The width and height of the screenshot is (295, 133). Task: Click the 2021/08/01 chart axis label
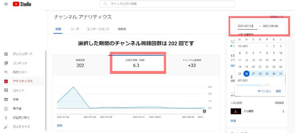(155, 117)
